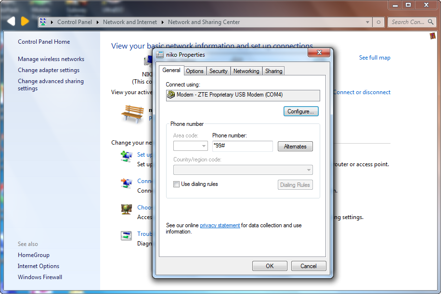The image size is (441, 294).
Task: Switch to the Security tab
Action: [218, 71]
